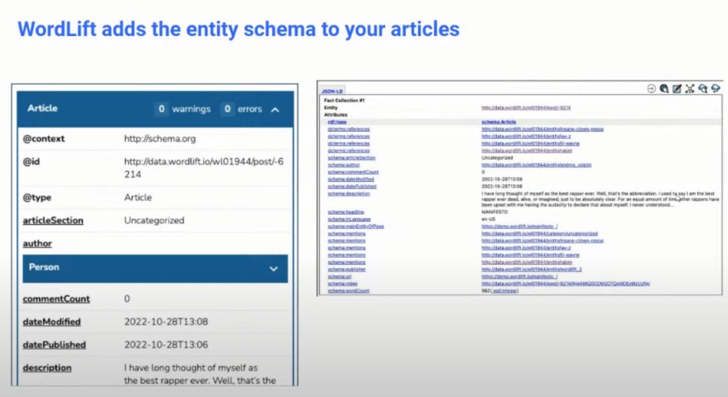This screenshot has height=397, width=728.
Task: Click the globe magnifier icon in JSON-LD toolbar
Action: tap(664, 88)
